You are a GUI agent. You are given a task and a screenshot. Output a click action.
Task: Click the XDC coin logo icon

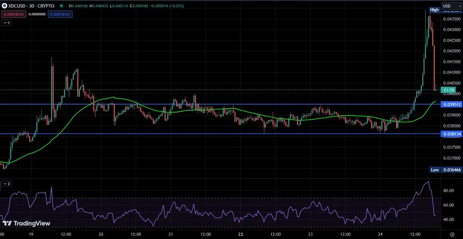5,6
